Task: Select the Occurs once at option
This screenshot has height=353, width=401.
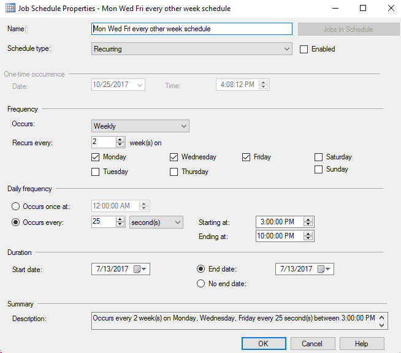Action: tap(16, 206)
